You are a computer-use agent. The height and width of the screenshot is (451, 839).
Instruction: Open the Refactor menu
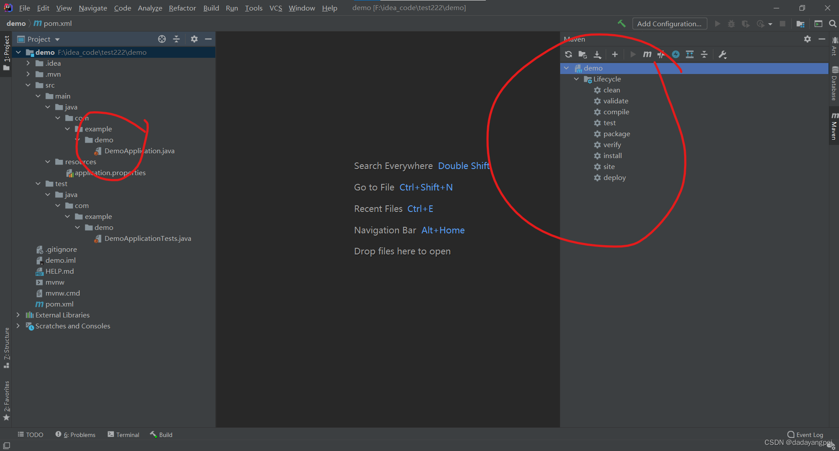[182, 8]
